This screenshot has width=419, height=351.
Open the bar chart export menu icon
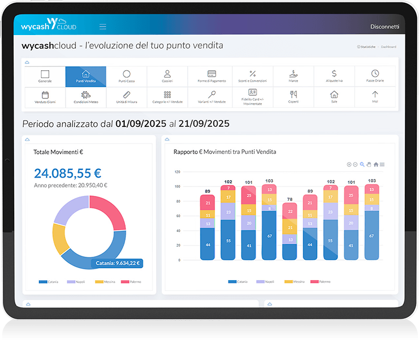click(x=382, y=164)
